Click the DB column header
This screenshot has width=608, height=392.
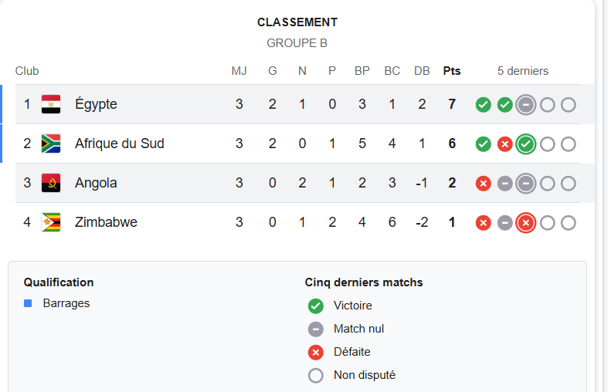click(422, 71)
